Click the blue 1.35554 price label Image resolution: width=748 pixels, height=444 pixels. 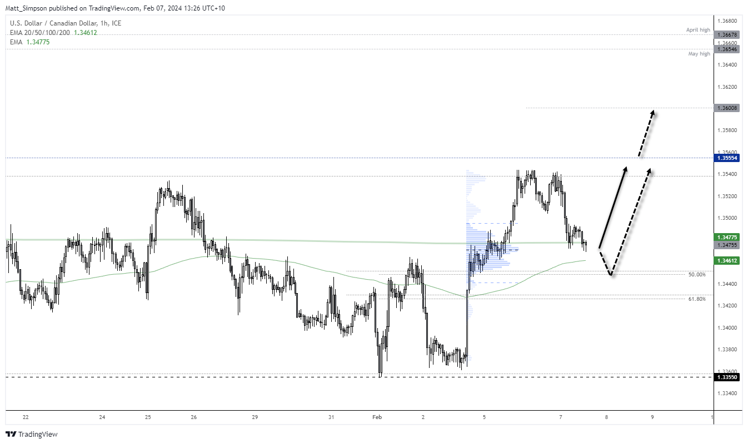pyautogui.click(x=727, y=158)
